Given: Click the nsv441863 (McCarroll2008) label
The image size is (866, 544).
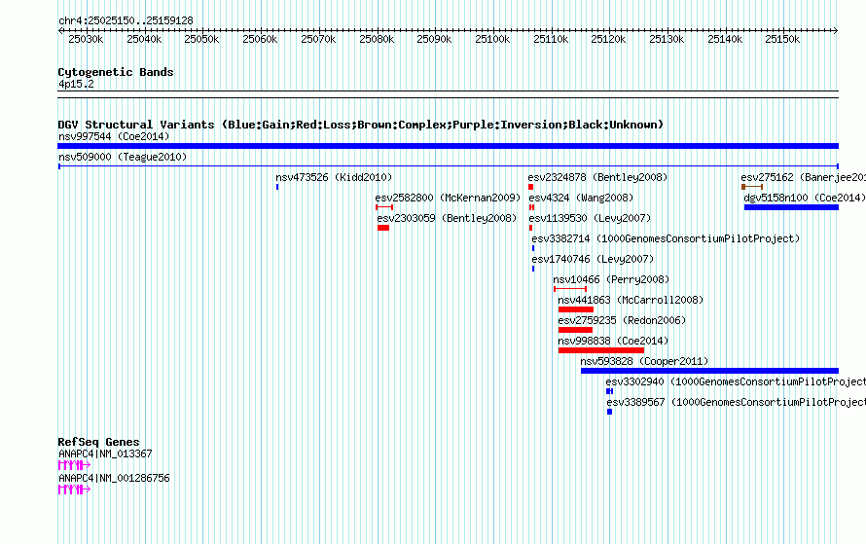Looking at the screenshot, I should point(631,300).
